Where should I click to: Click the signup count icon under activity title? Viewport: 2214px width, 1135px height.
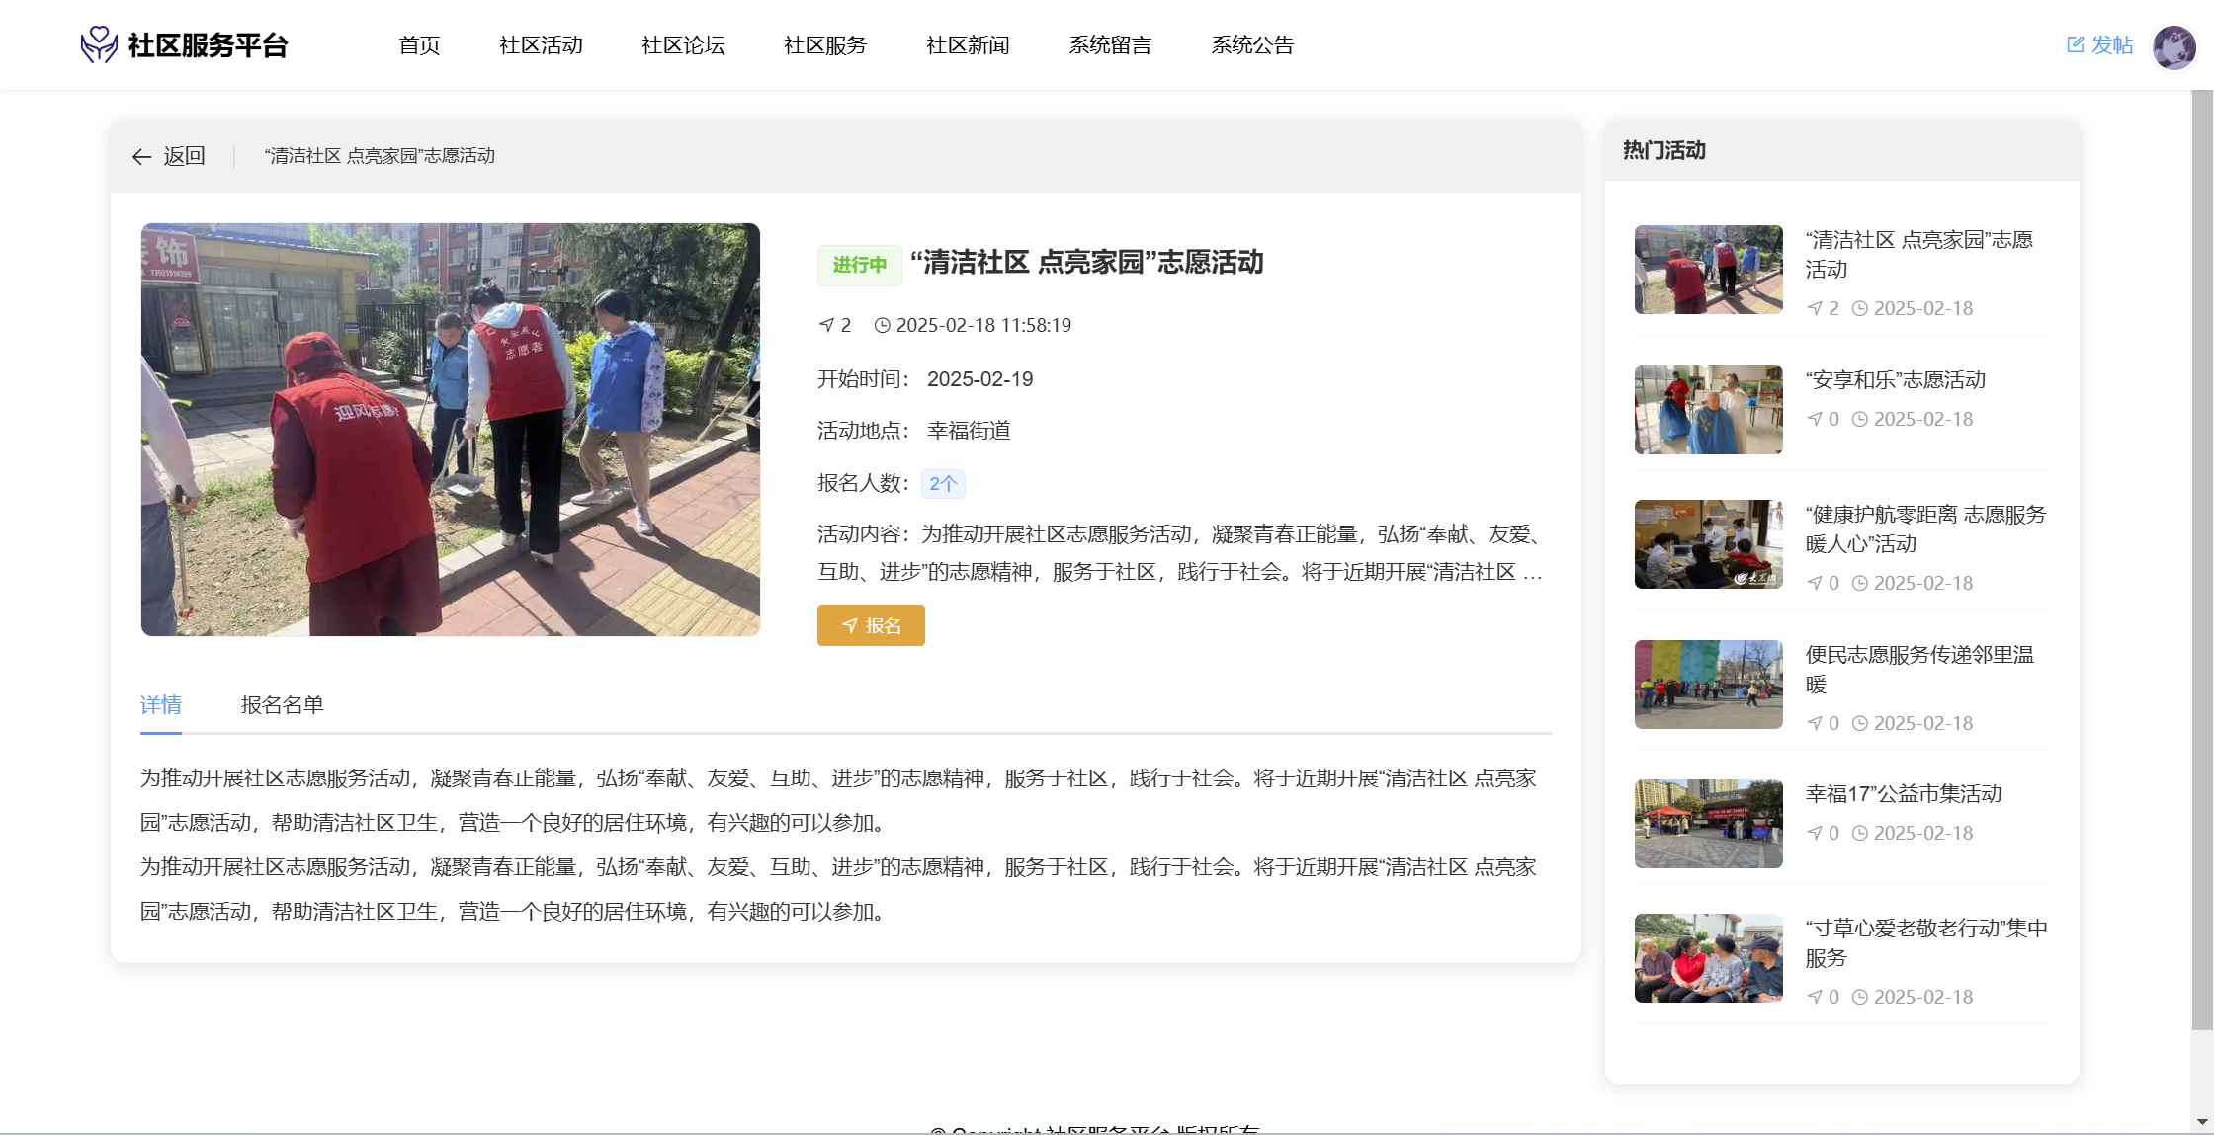pyautogui.click(x=826, y=325)
